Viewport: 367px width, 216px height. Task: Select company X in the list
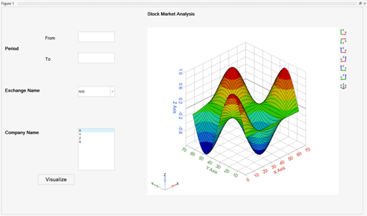coord(96,130)
